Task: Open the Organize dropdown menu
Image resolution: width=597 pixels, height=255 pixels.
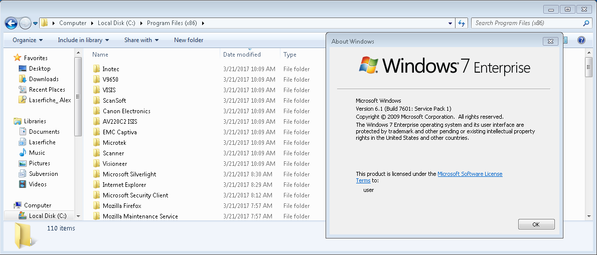Action: pyautogui.click(x=28, y=40)
